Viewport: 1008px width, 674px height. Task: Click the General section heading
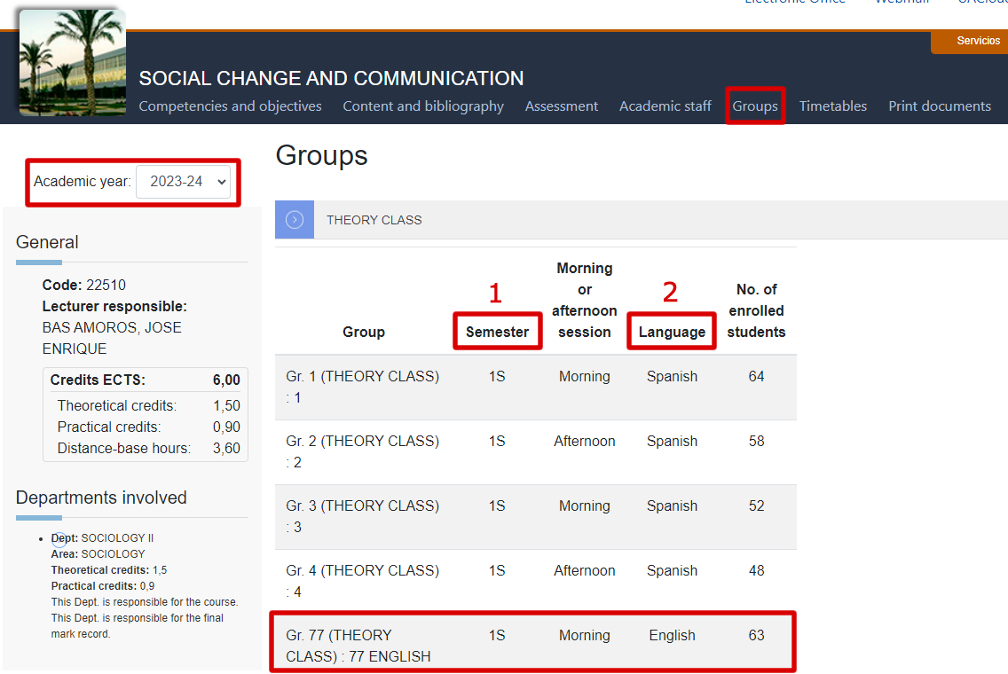pyautogui.click(x=47, y=242)
